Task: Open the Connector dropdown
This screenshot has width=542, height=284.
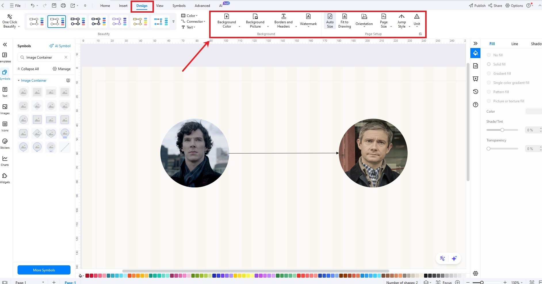Action: click(x=193, y=22)
